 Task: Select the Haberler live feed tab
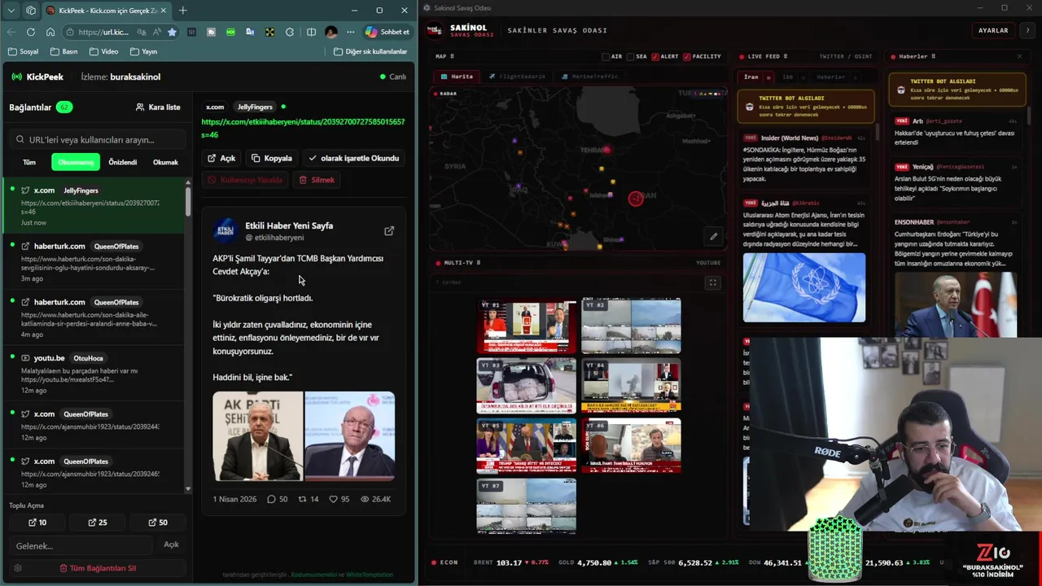click(x=830, y=77)
